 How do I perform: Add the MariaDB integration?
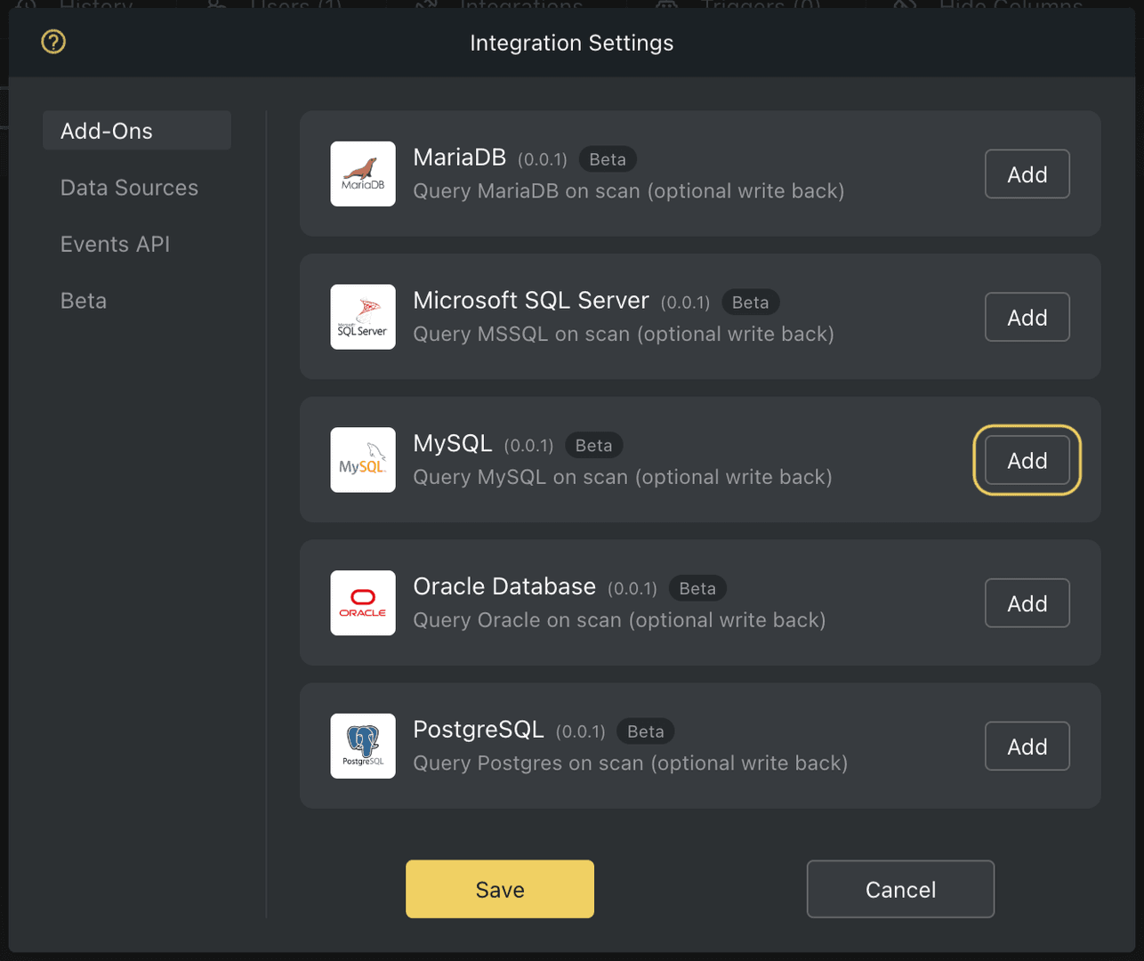(x=1027, y=174)
